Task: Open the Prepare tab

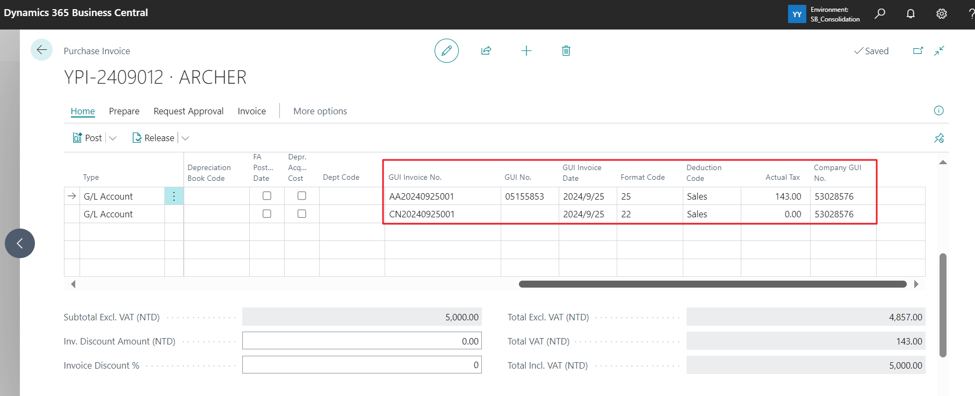Action: click(x=124, y=111)
